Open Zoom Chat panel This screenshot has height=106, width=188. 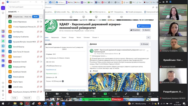[x=94, y=95]
